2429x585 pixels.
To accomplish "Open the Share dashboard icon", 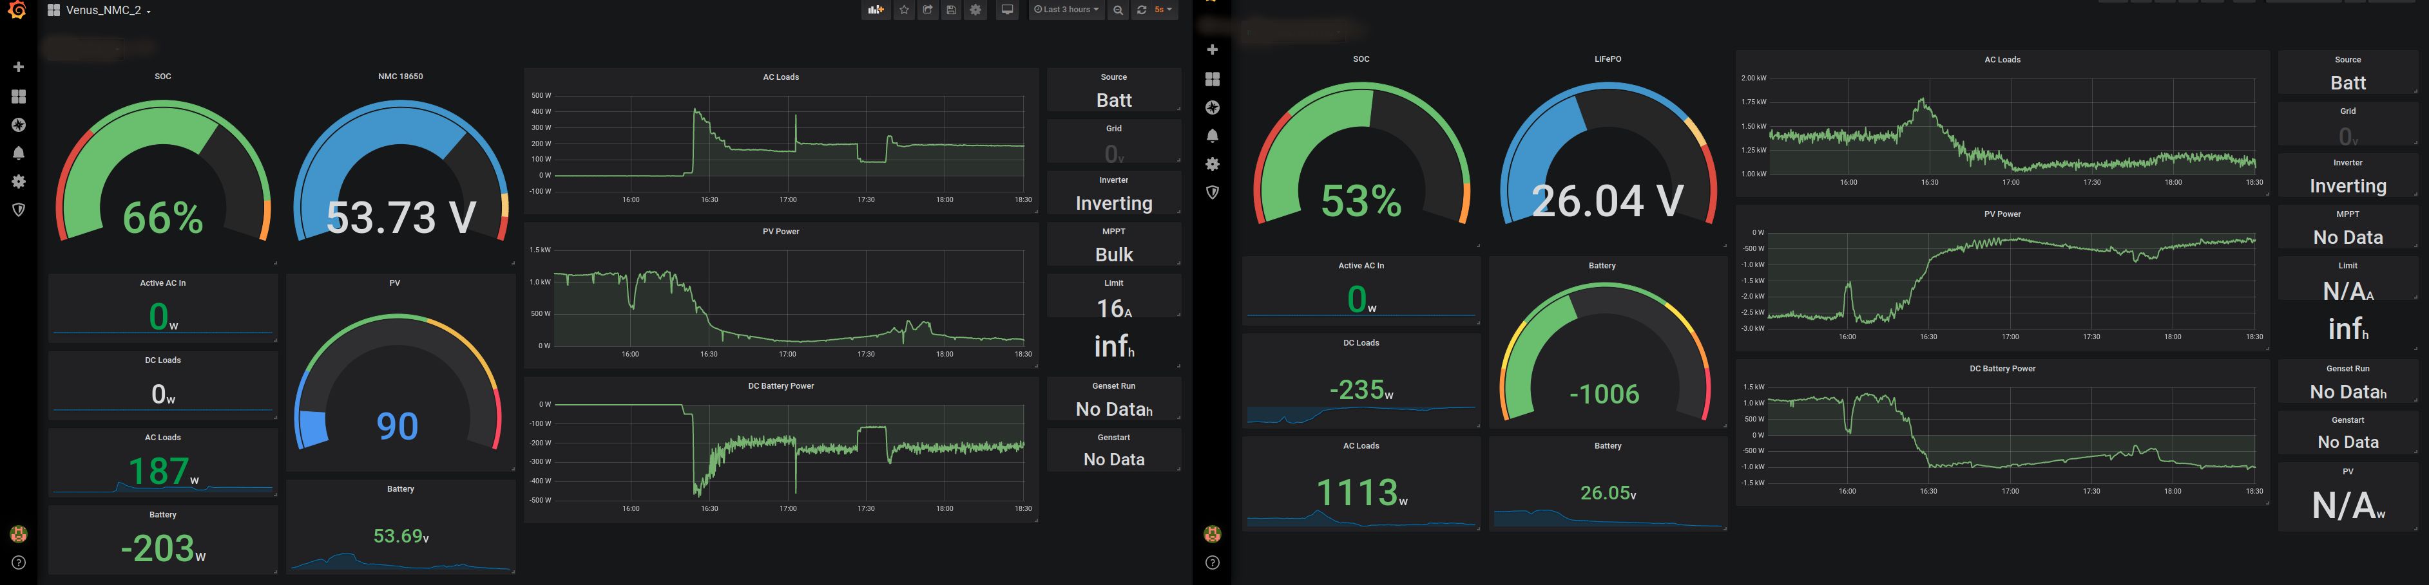I will tap(928, 10).
